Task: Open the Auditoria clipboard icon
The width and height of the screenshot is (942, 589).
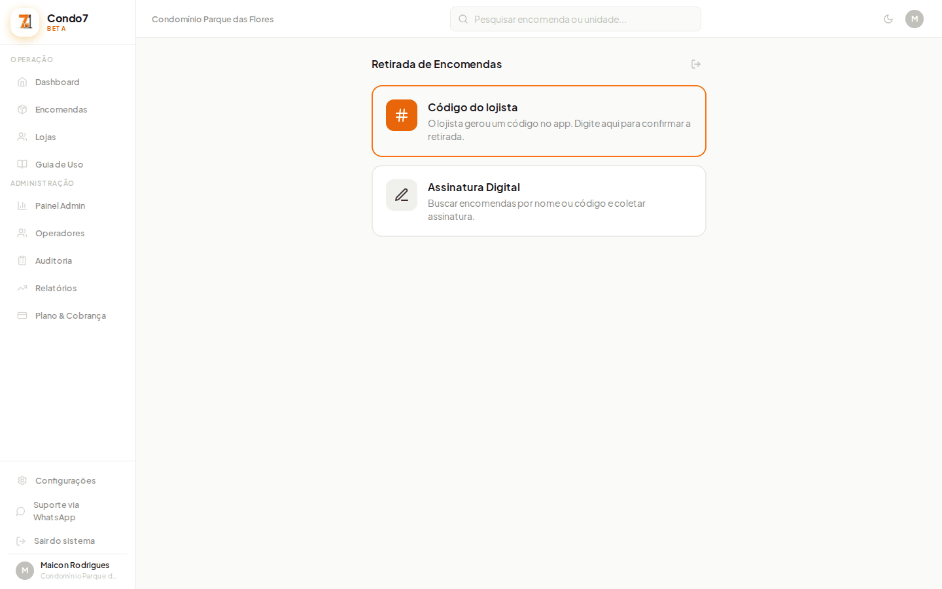Action: pyautogui.click(x=22, y=260)
